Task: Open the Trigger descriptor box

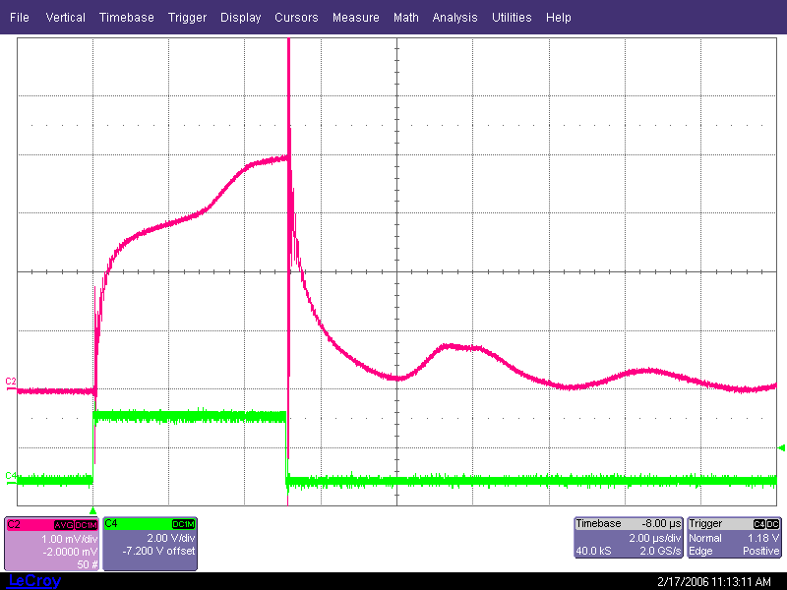Action: pyautogui.click(x=734, y=537)
